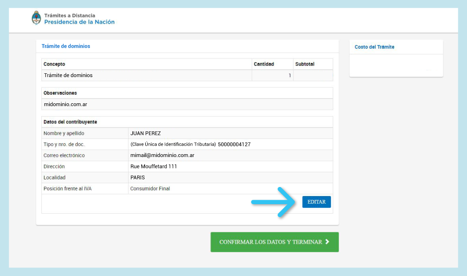This screenshot has width=467, height=276.
Task: Select the Trámite de dominios table row
Action: (x=68, y=75)
